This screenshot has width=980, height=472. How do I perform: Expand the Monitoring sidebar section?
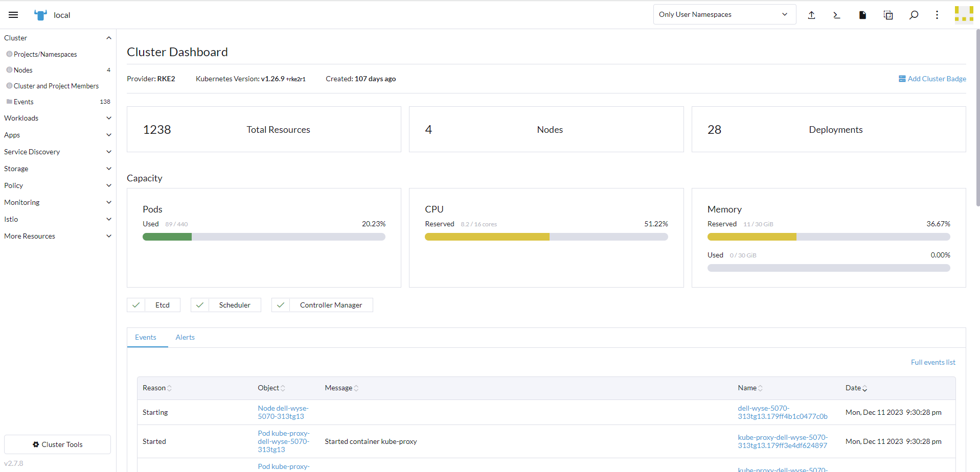pos(57,202)
